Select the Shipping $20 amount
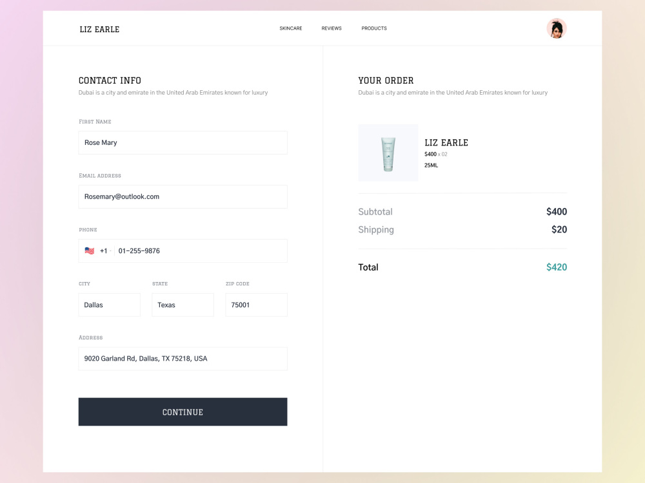The image size is (645, 483). [559, 229]
